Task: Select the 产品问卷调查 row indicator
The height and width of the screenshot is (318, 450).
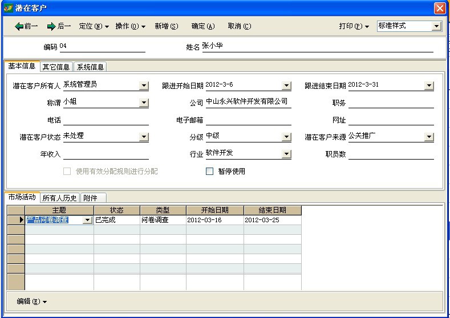Action: click(16, 220)
